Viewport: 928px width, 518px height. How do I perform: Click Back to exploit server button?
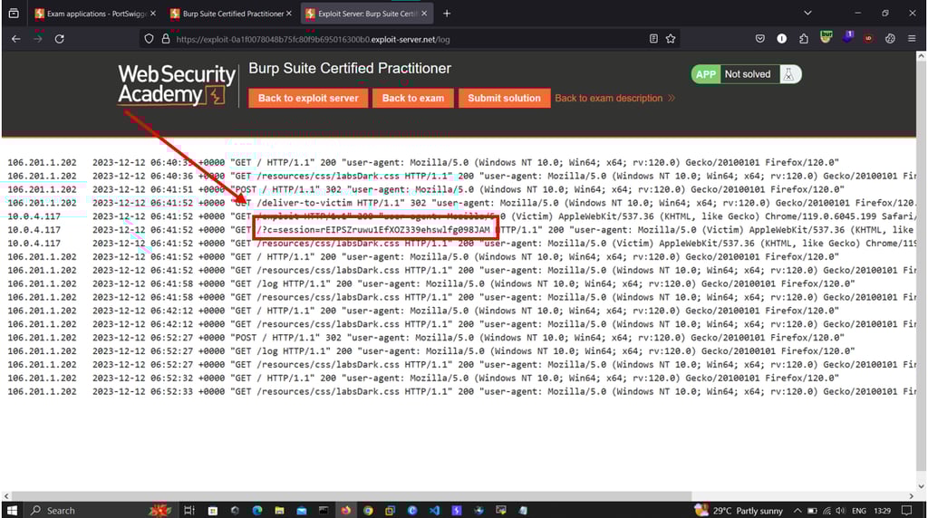pos(308,98)
